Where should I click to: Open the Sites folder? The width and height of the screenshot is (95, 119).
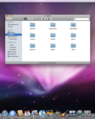pos(73,45)
